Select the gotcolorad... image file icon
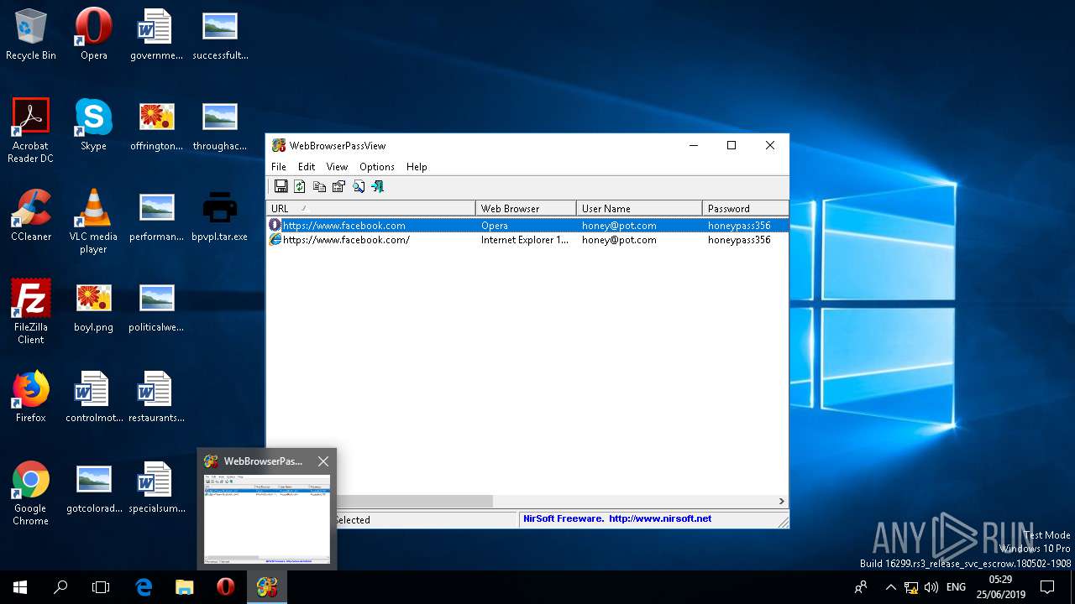Image resolution: width=1075 pixels, height=604 pixels. [93, 487]
